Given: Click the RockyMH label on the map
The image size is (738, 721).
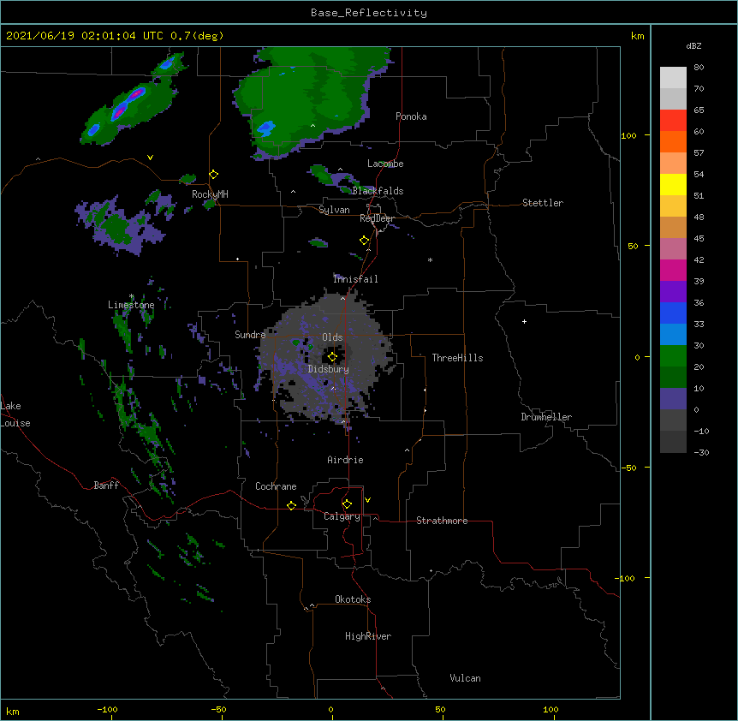Looking at the screenshot, I should 210,194.
